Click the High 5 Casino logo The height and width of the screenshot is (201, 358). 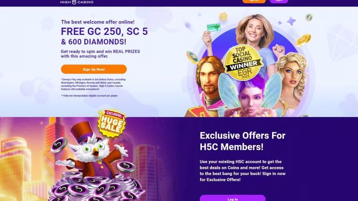pyautogui.click(x=77, y=2)
